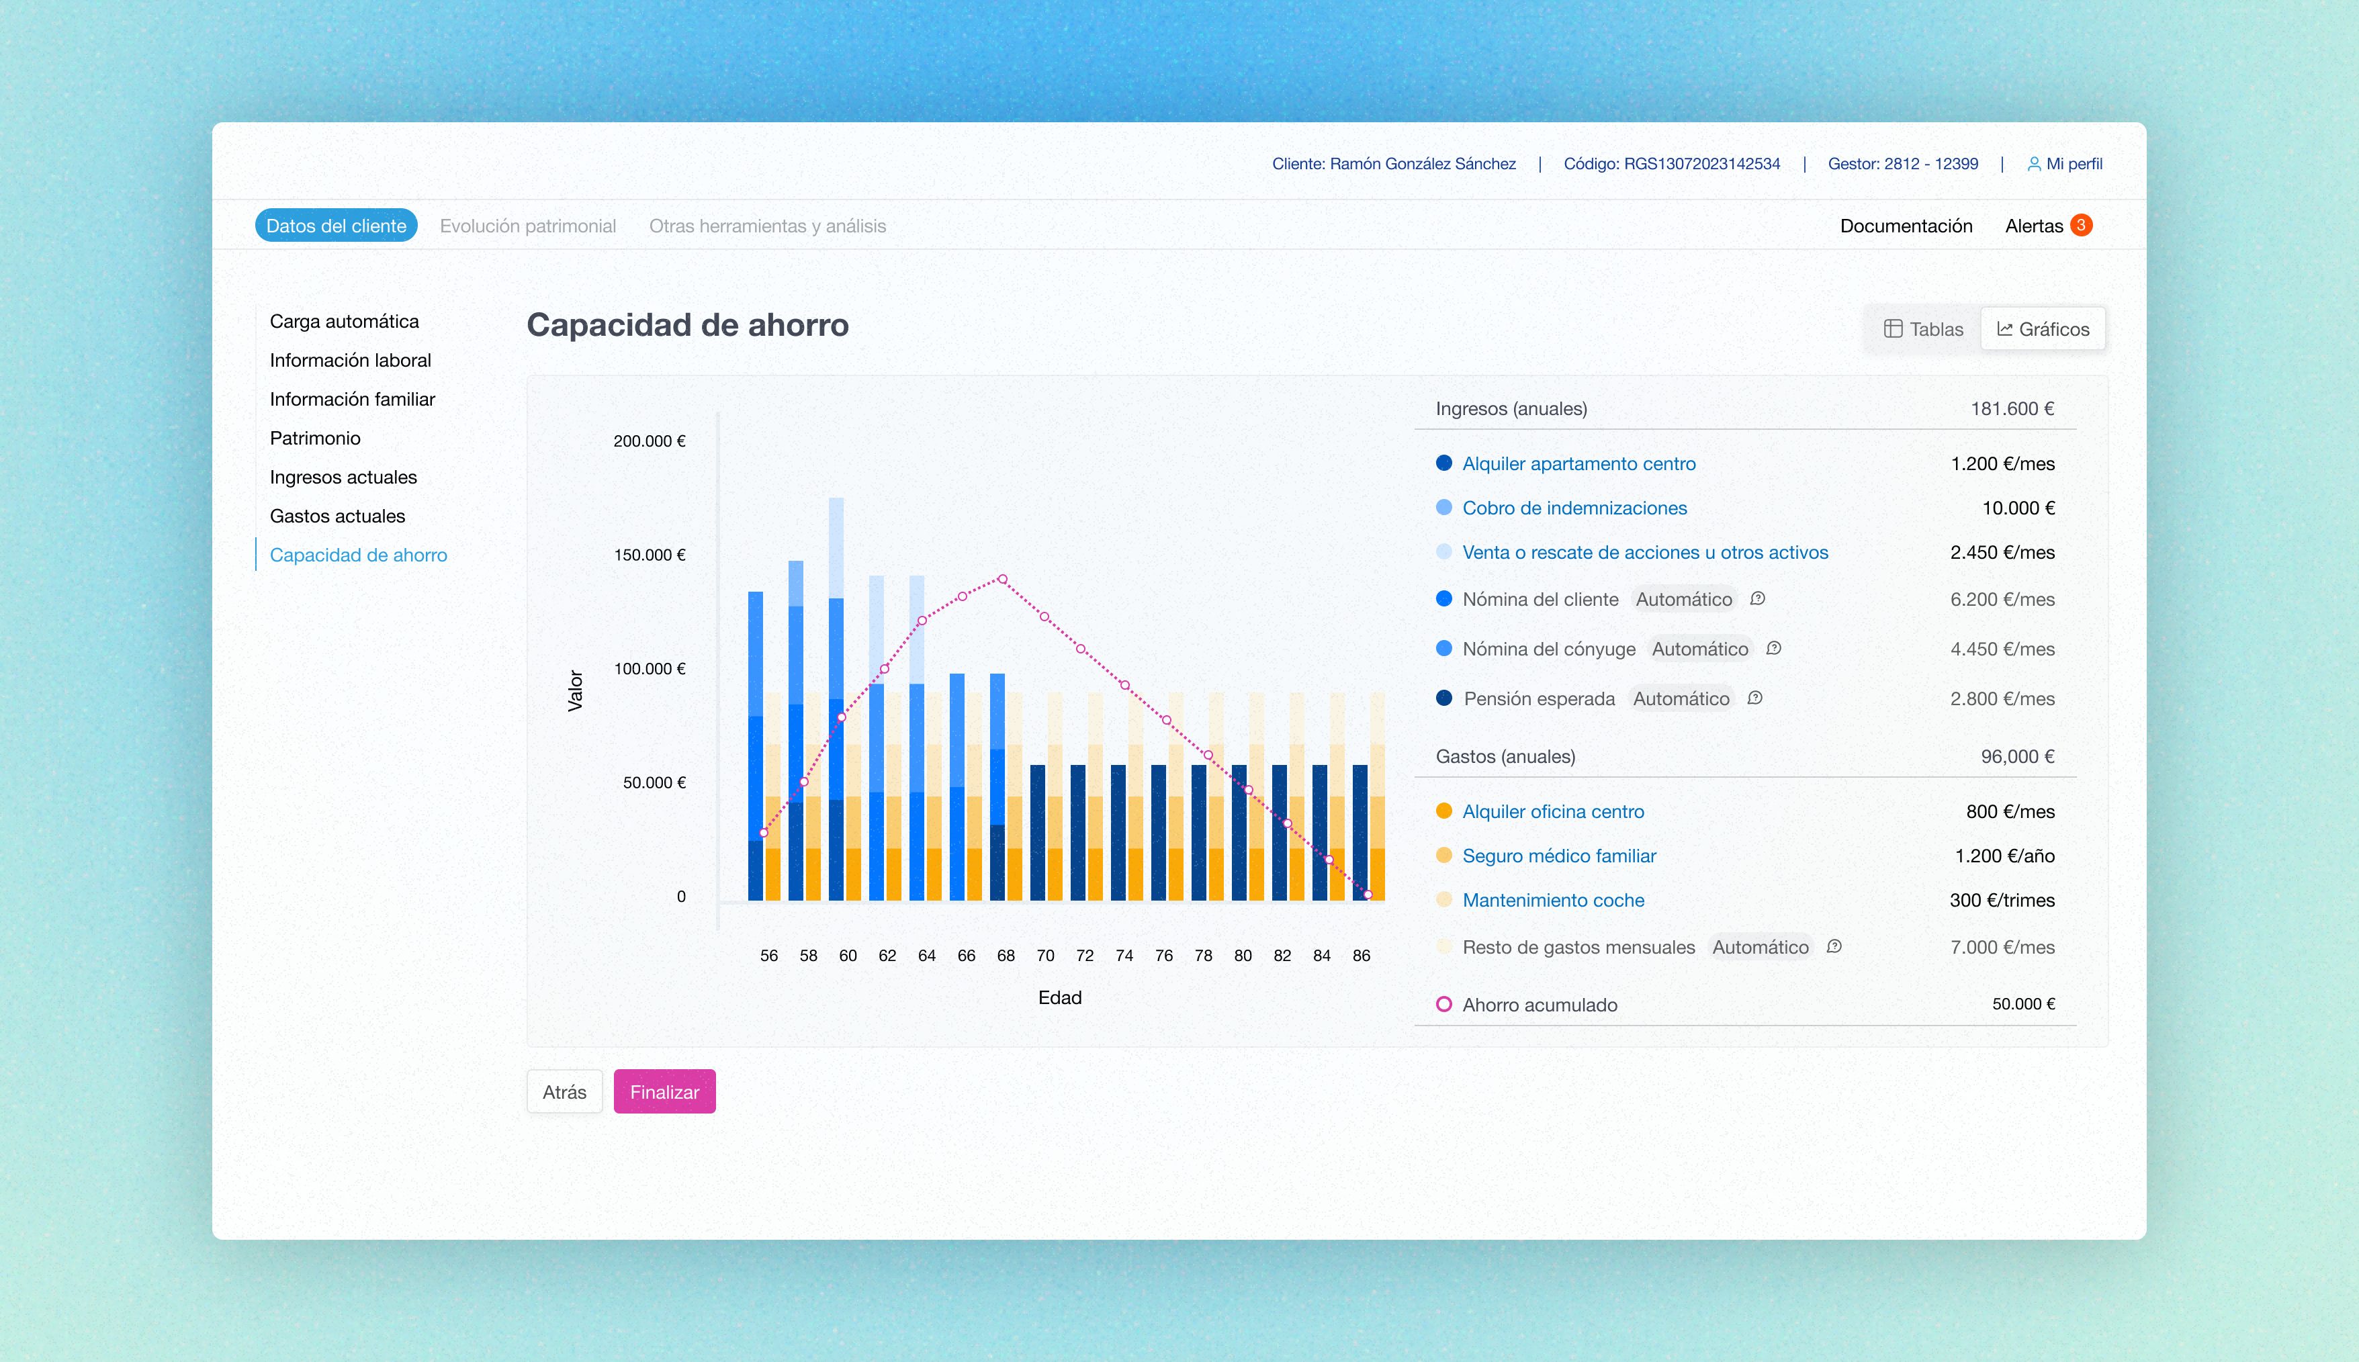This screenshot has width=2359, height=1362.
Task: Click the Ahorro acumulado legend circle
Action: click(x=1444, y=1004)
